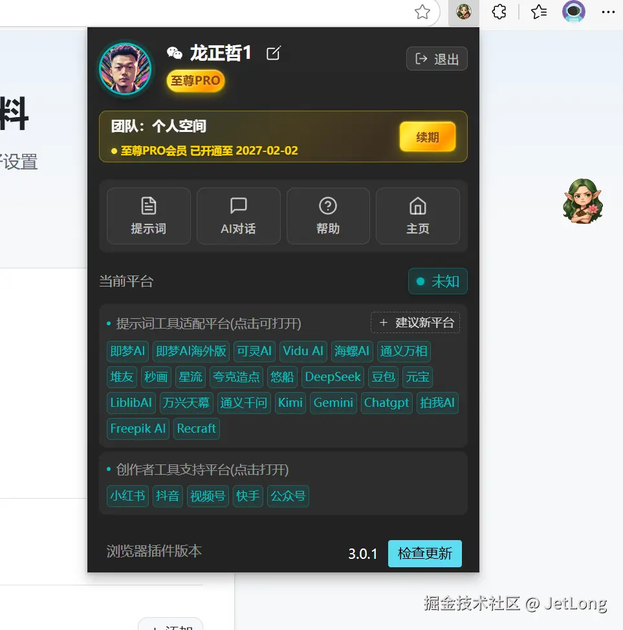The image size is (623, 630).
Task: Open the 悠船 platform tag
Action: pyautogui.click(x=282, y=377)
